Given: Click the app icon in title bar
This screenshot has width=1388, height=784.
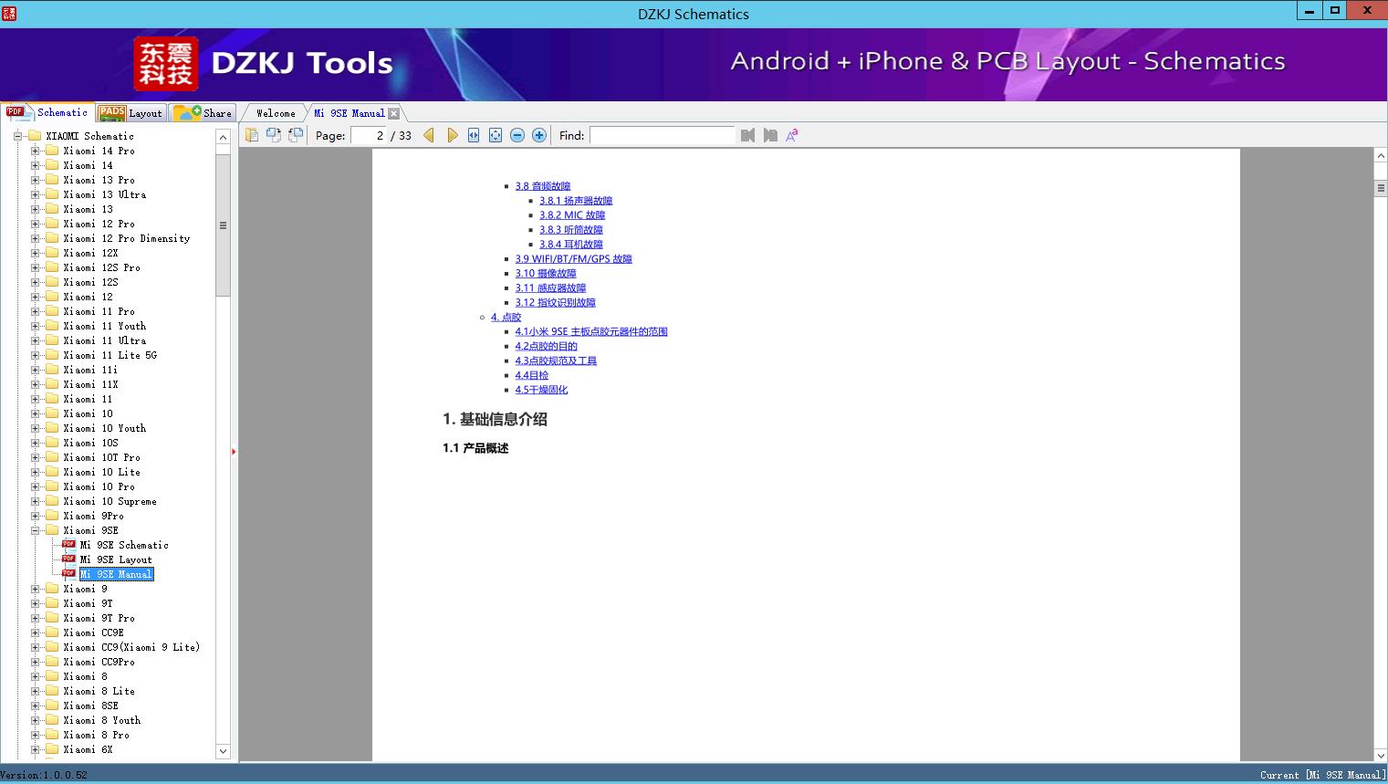Looking at the screenshot, I should 9,13.
